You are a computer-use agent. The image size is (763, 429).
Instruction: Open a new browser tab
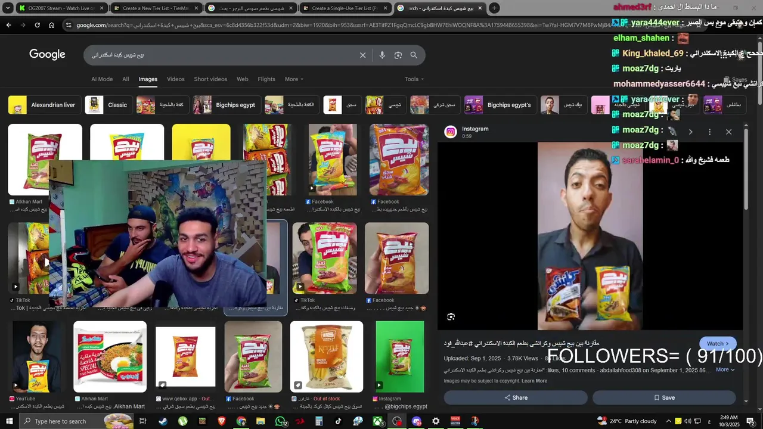[494, 8]
